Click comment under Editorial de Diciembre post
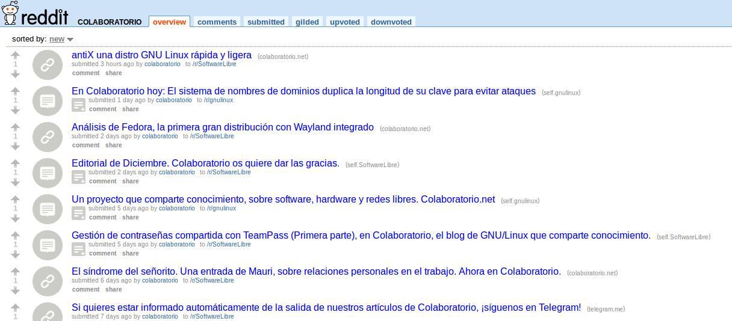Image resolution: width=732 pixels, height=321 pixels. (103, 181)
